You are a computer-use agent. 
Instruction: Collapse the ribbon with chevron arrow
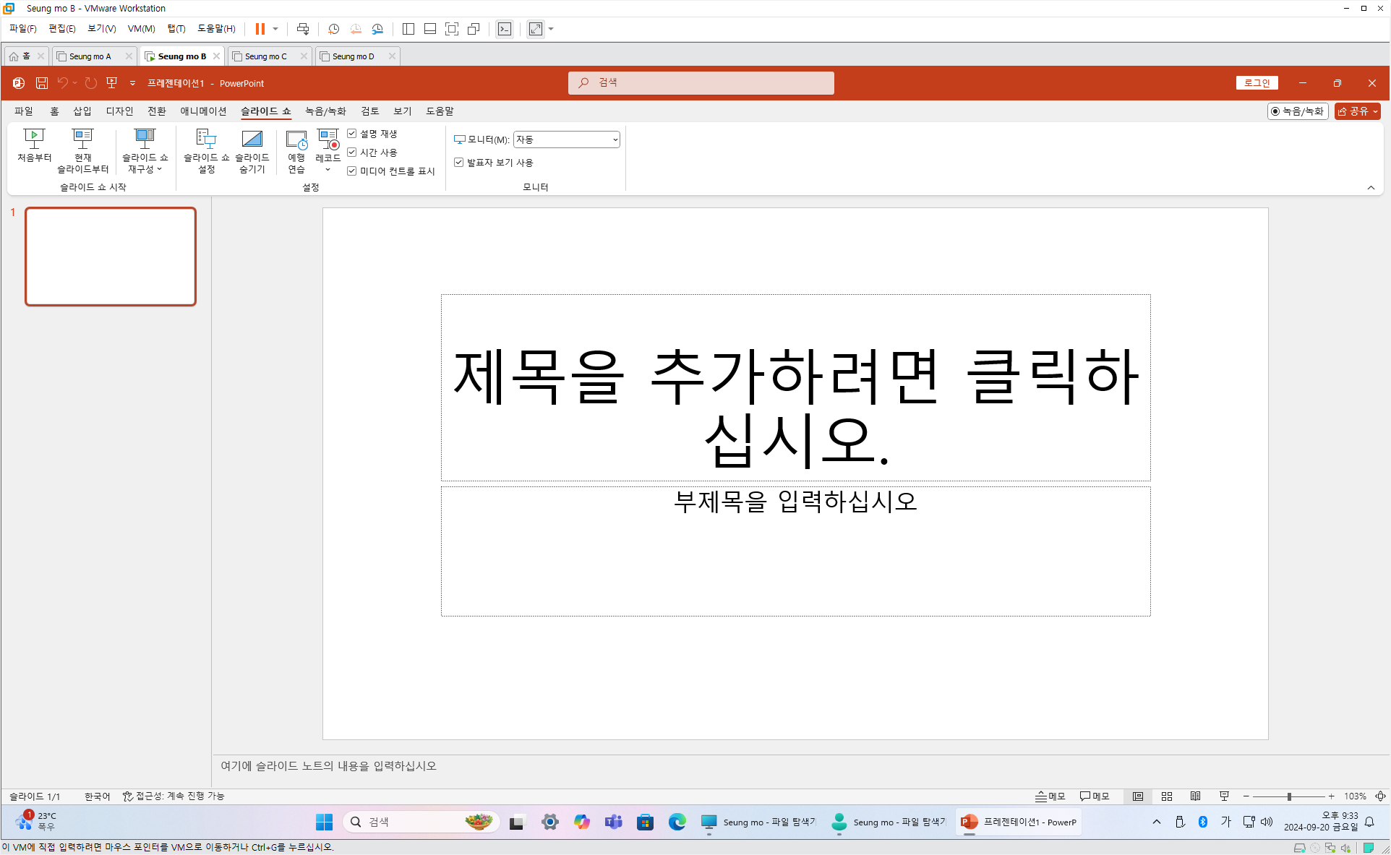1371,188
